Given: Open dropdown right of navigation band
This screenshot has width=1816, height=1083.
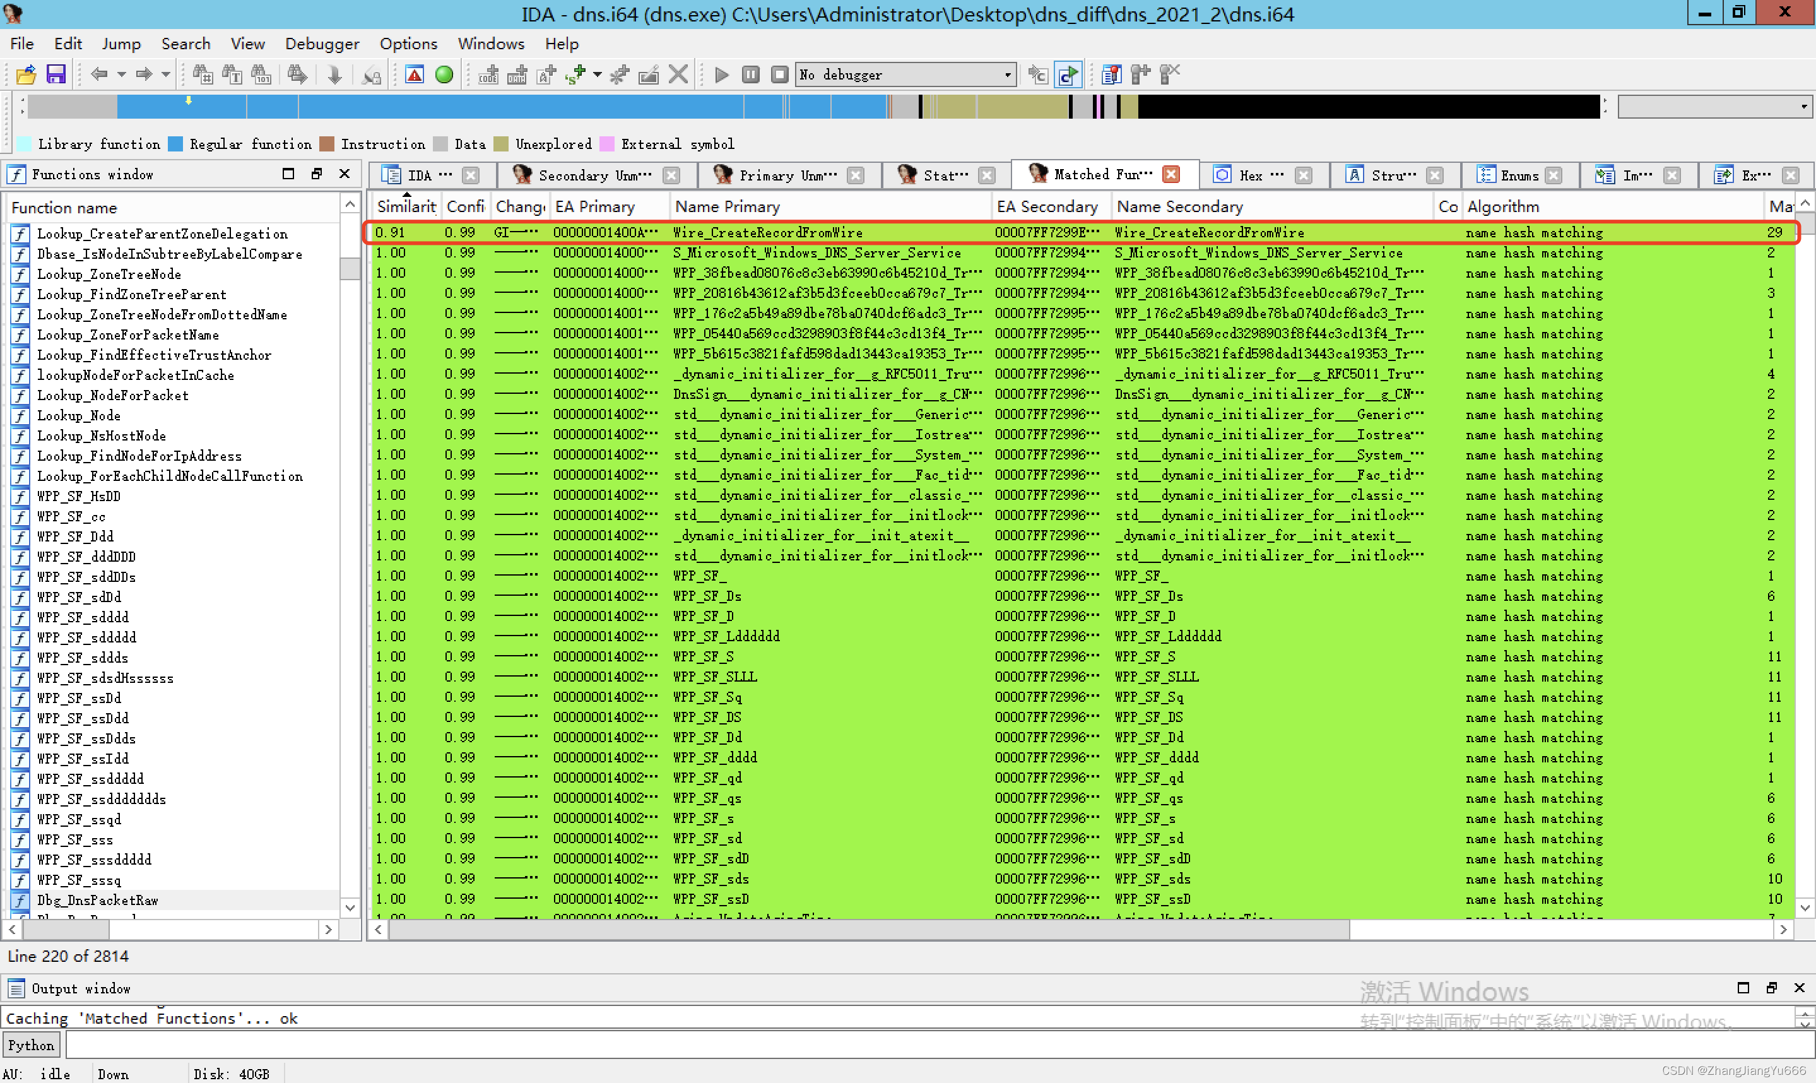Looking at the screenshot, I should 1803,107.
